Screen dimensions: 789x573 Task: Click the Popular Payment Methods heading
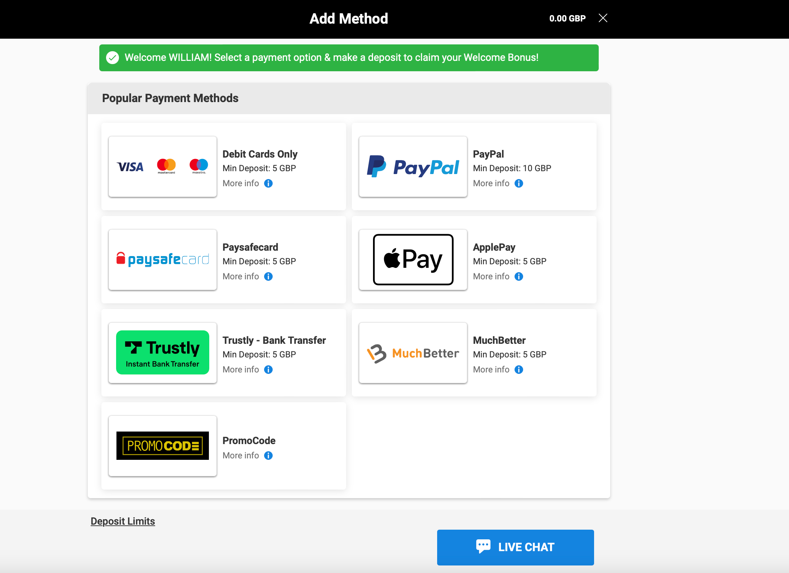[x=170, y=98]
